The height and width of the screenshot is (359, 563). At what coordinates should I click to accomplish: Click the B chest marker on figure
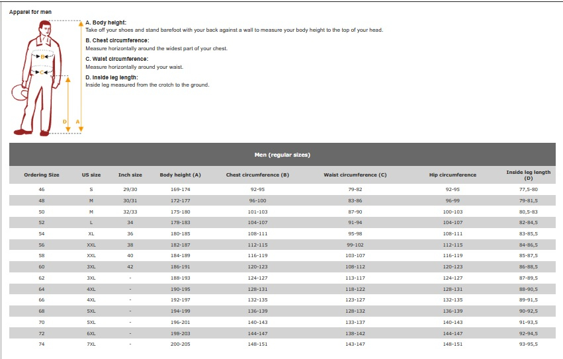click(x=44, y=58)
